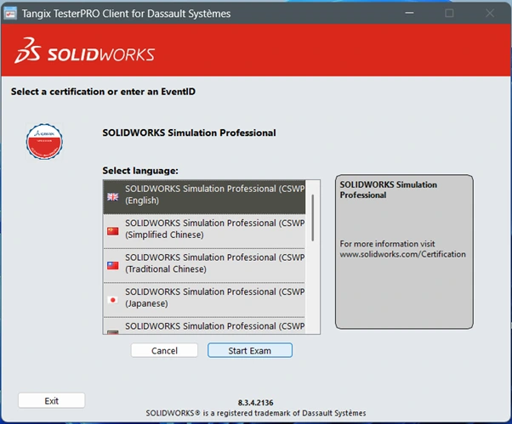Click the UK flag icon

click(113, 196)
